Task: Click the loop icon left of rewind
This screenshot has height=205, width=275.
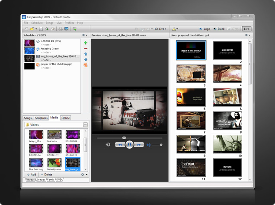Action: pos(107,145)
